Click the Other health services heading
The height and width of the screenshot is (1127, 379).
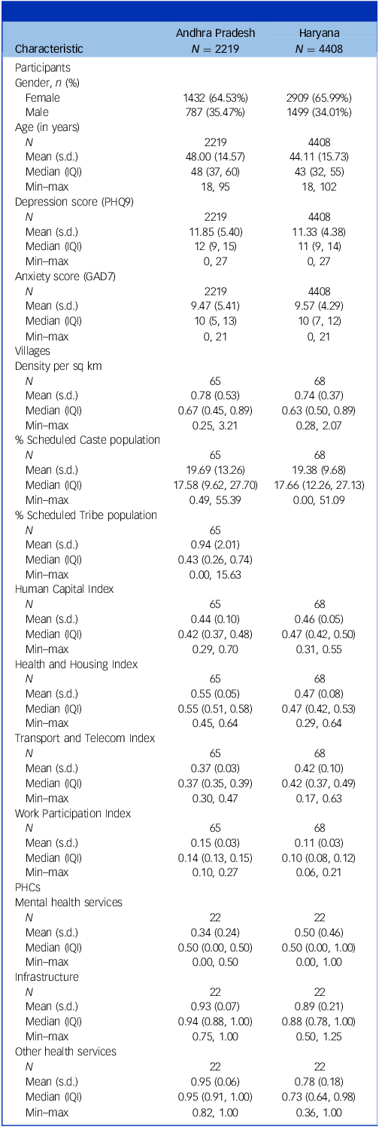pyautogui.click(x=62, y=1052)
